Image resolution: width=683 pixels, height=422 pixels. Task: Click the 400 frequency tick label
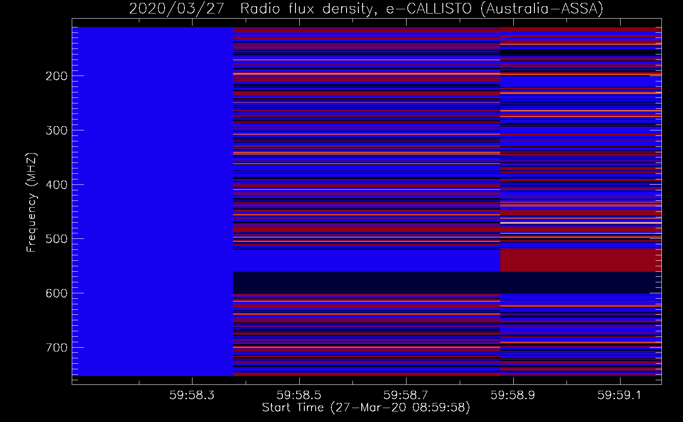pos(57,185)
